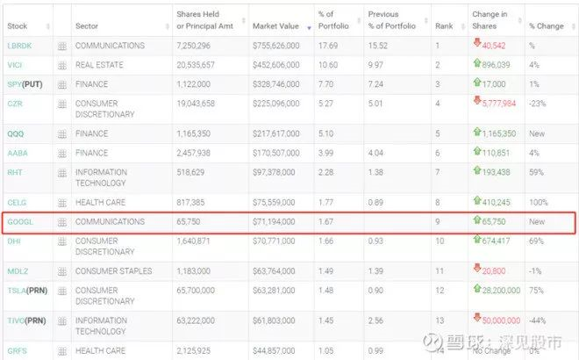Select the HEALTH CARE sector cell for CELG
This screenshot has height=360, width=579.
coord(100,203)
